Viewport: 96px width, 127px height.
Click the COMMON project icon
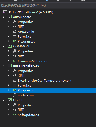[10, 46]
